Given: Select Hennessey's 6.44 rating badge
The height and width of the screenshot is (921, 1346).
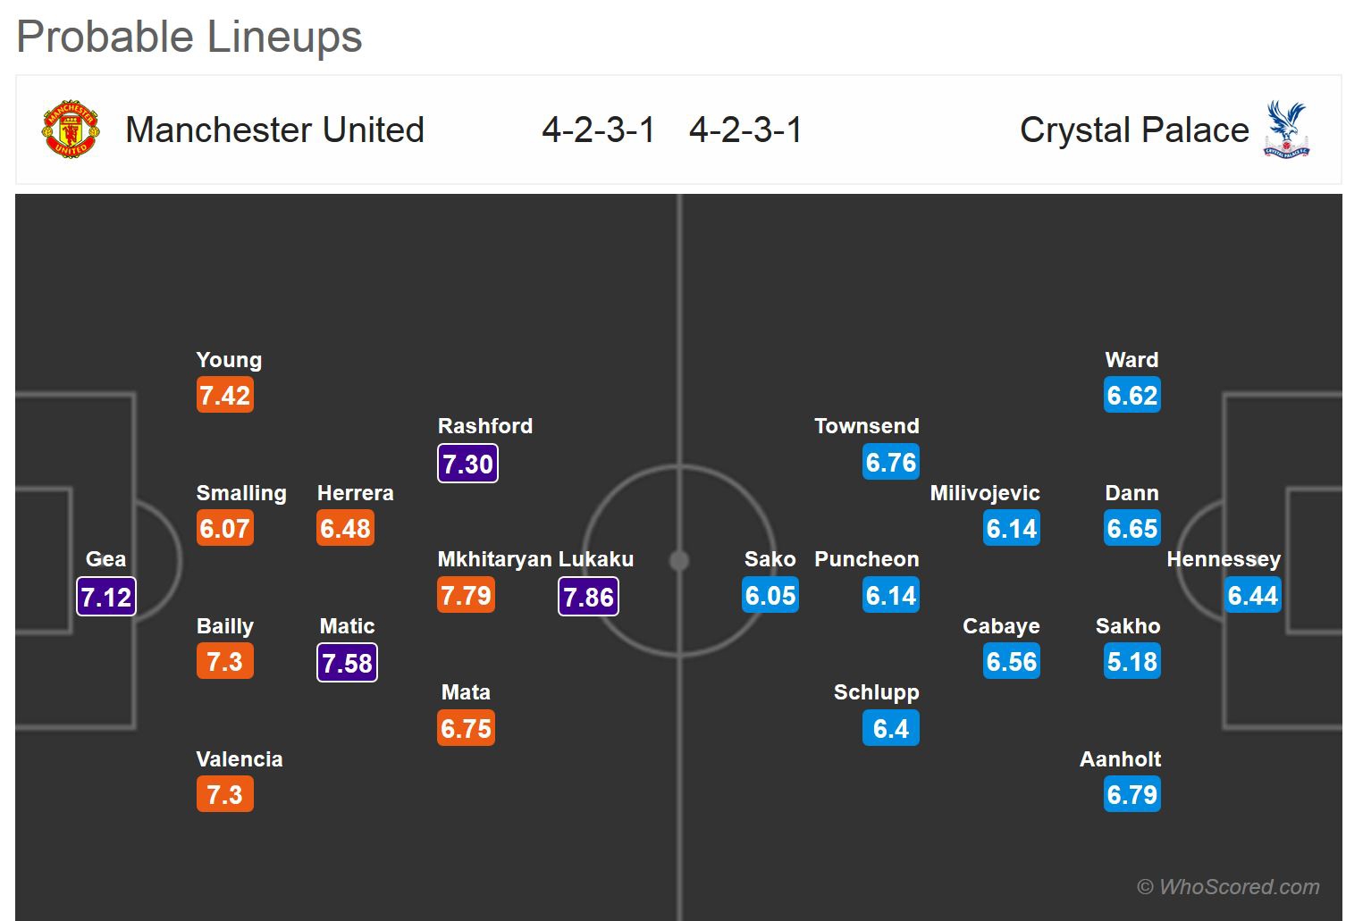Looking at the screenshot, I should tap(1252, 596).
